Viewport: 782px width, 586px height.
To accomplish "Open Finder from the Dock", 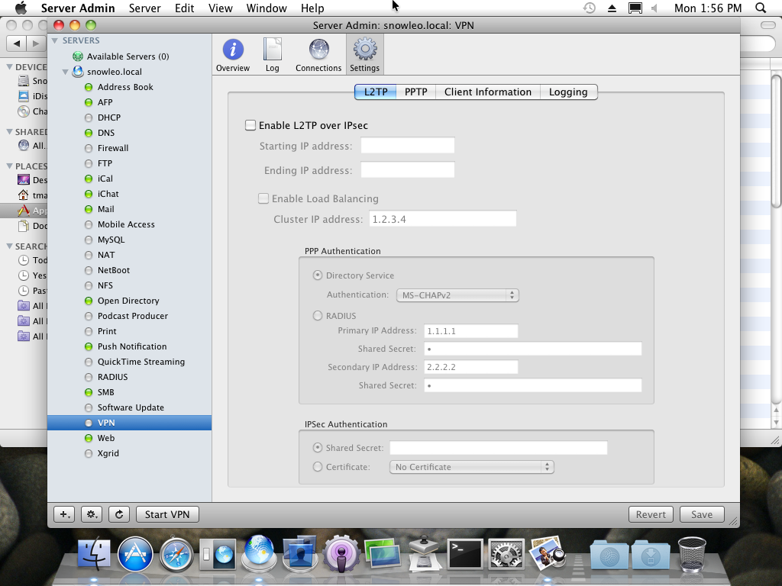I will pos(94,554).
